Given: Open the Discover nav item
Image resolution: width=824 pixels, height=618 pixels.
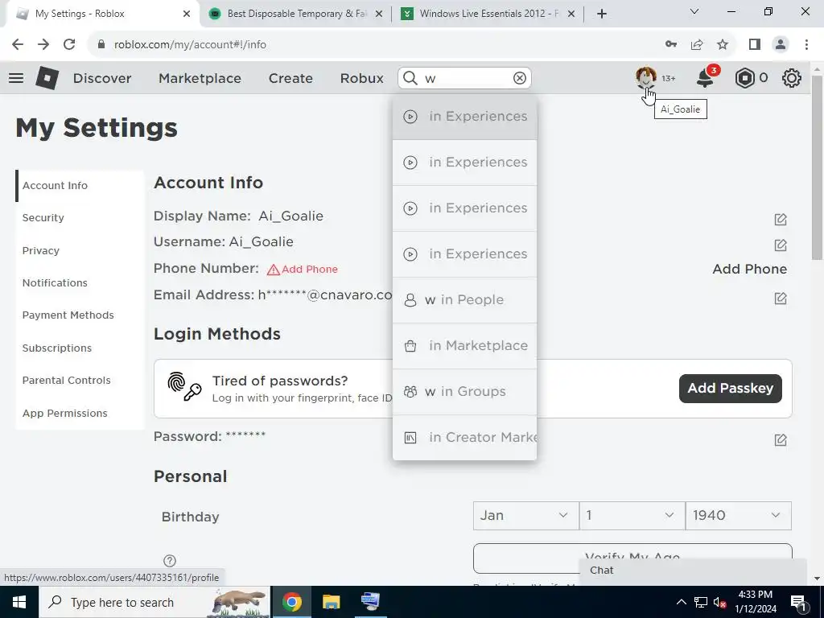Looking at the screenshot, I should pos(102,78).
